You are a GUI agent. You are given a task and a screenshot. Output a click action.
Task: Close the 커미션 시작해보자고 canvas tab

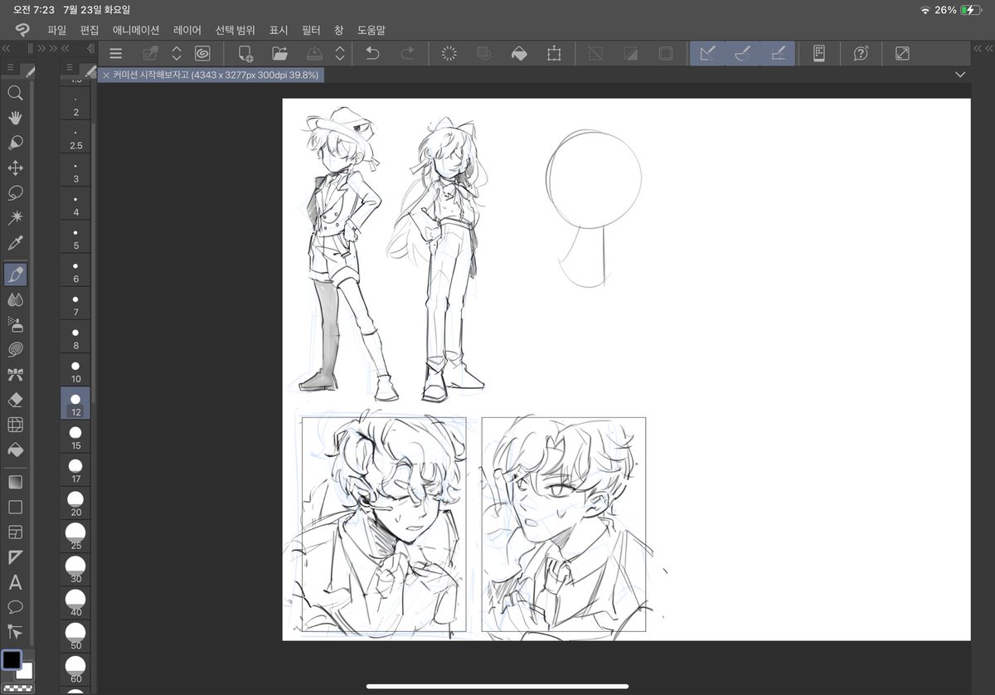(106, 75)
